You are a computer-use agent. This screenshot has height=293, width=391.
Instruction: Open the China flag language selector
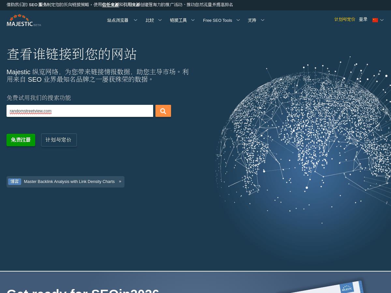tap(375, 20)
